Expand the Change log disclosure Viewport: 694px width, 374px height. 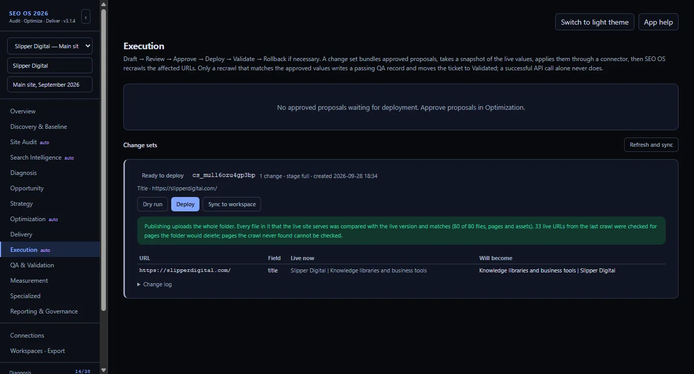point(155,284)
